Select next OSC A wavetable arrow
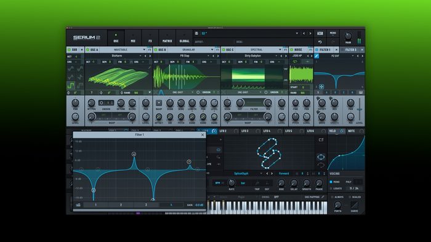 point(150,56)
